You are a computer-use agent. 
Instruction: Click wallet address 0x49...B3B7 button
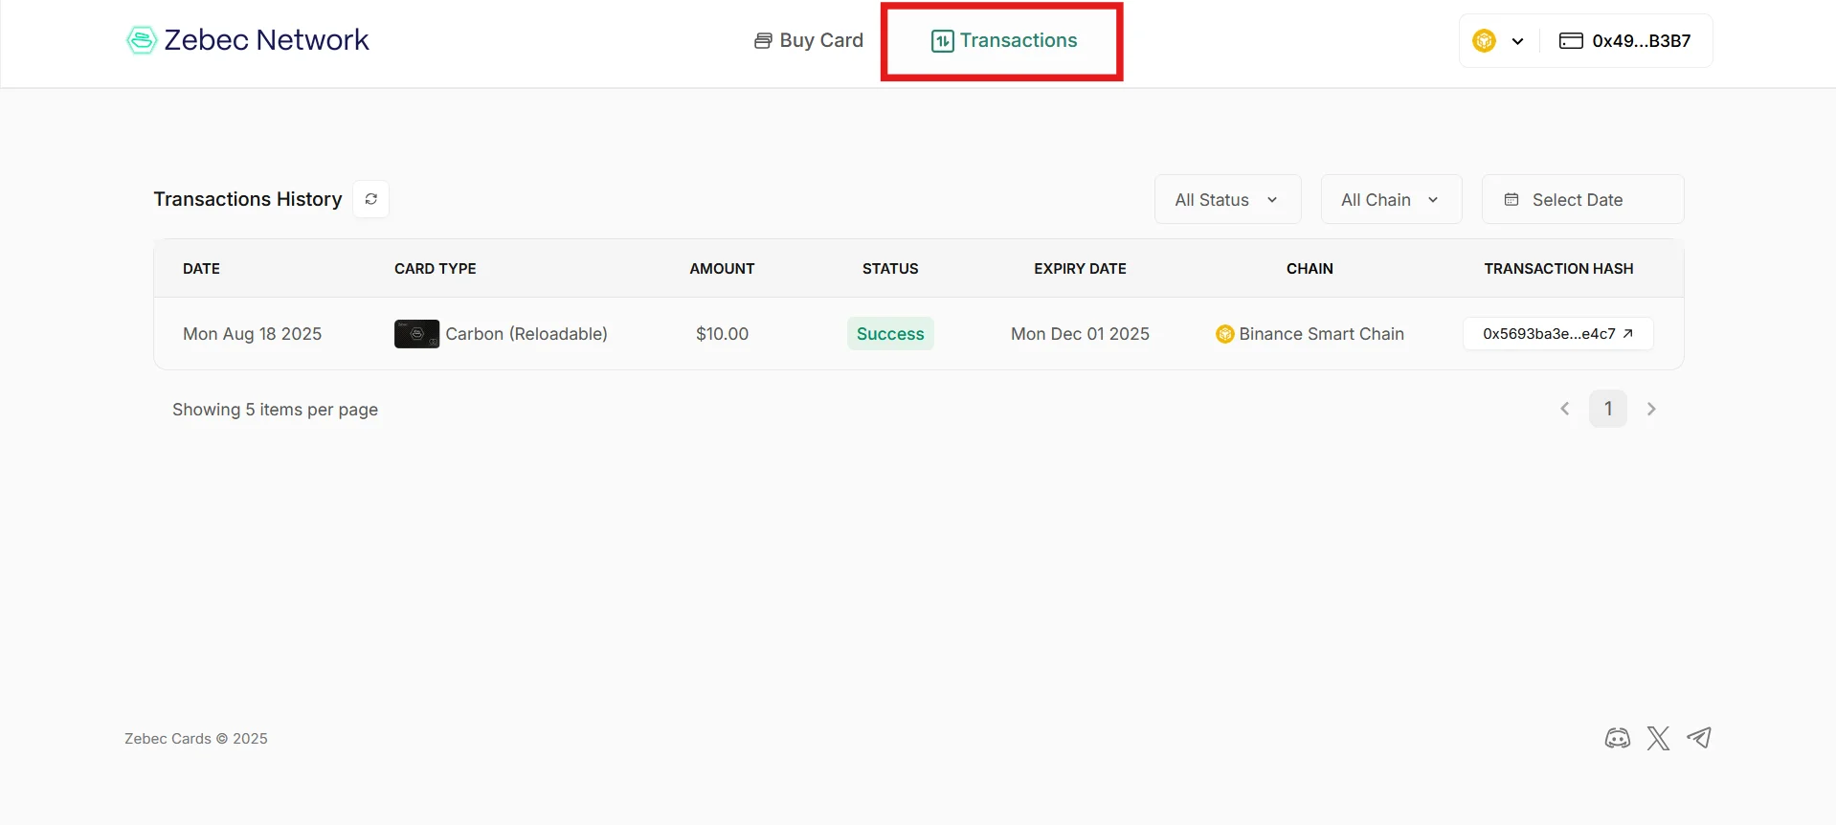click(1641, 41)
